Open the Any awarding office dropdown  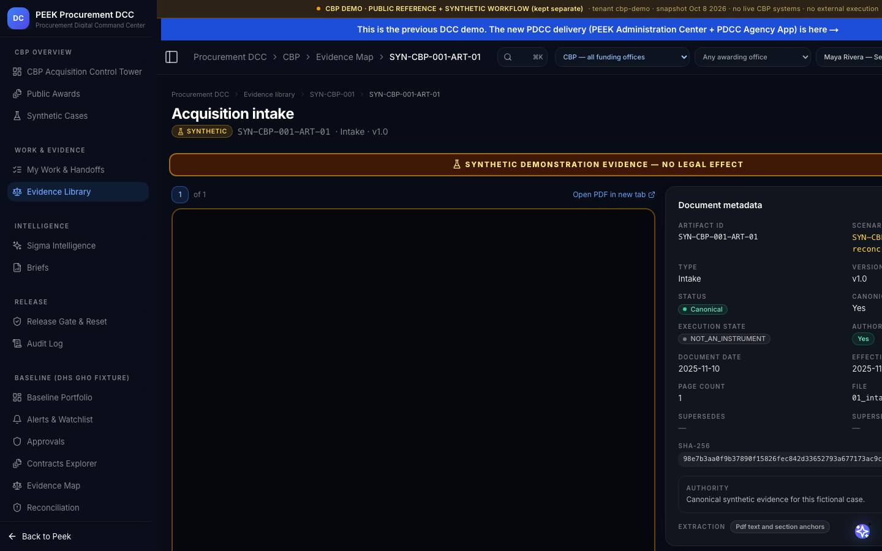pos(753,57)
